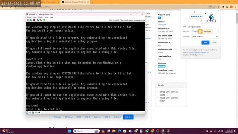238x134 pixels.
Task: Bookmark this page with the star icon
Action: [218, 7]
